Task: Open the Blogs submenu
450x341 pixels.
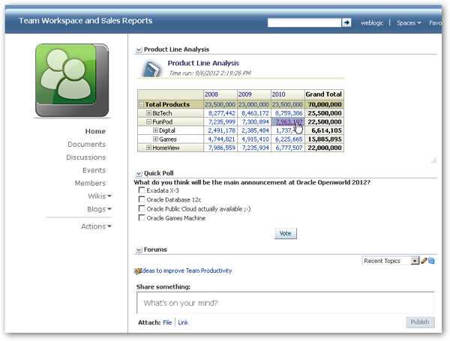Action: 99,209
